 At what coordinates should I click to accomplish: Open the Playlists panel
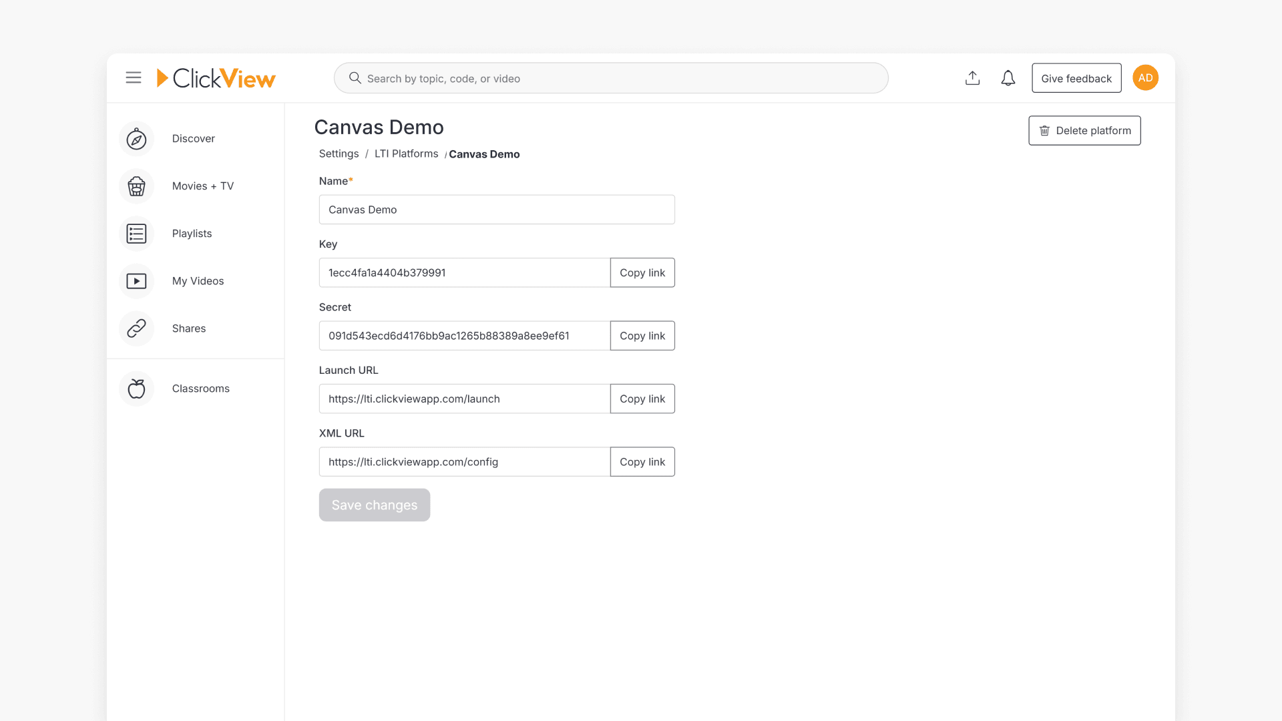click(x=192, y=233)
